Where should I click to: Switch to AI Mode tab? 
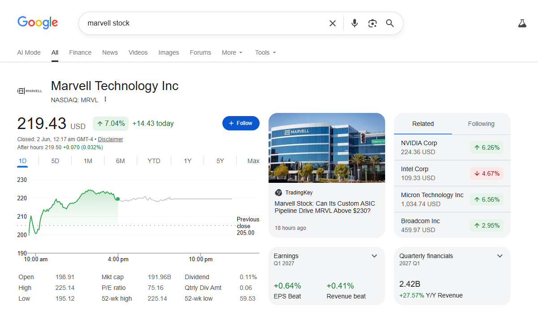click(29, 52)
